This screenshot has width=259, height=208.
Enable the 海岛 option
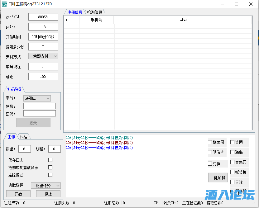point(232,152)
